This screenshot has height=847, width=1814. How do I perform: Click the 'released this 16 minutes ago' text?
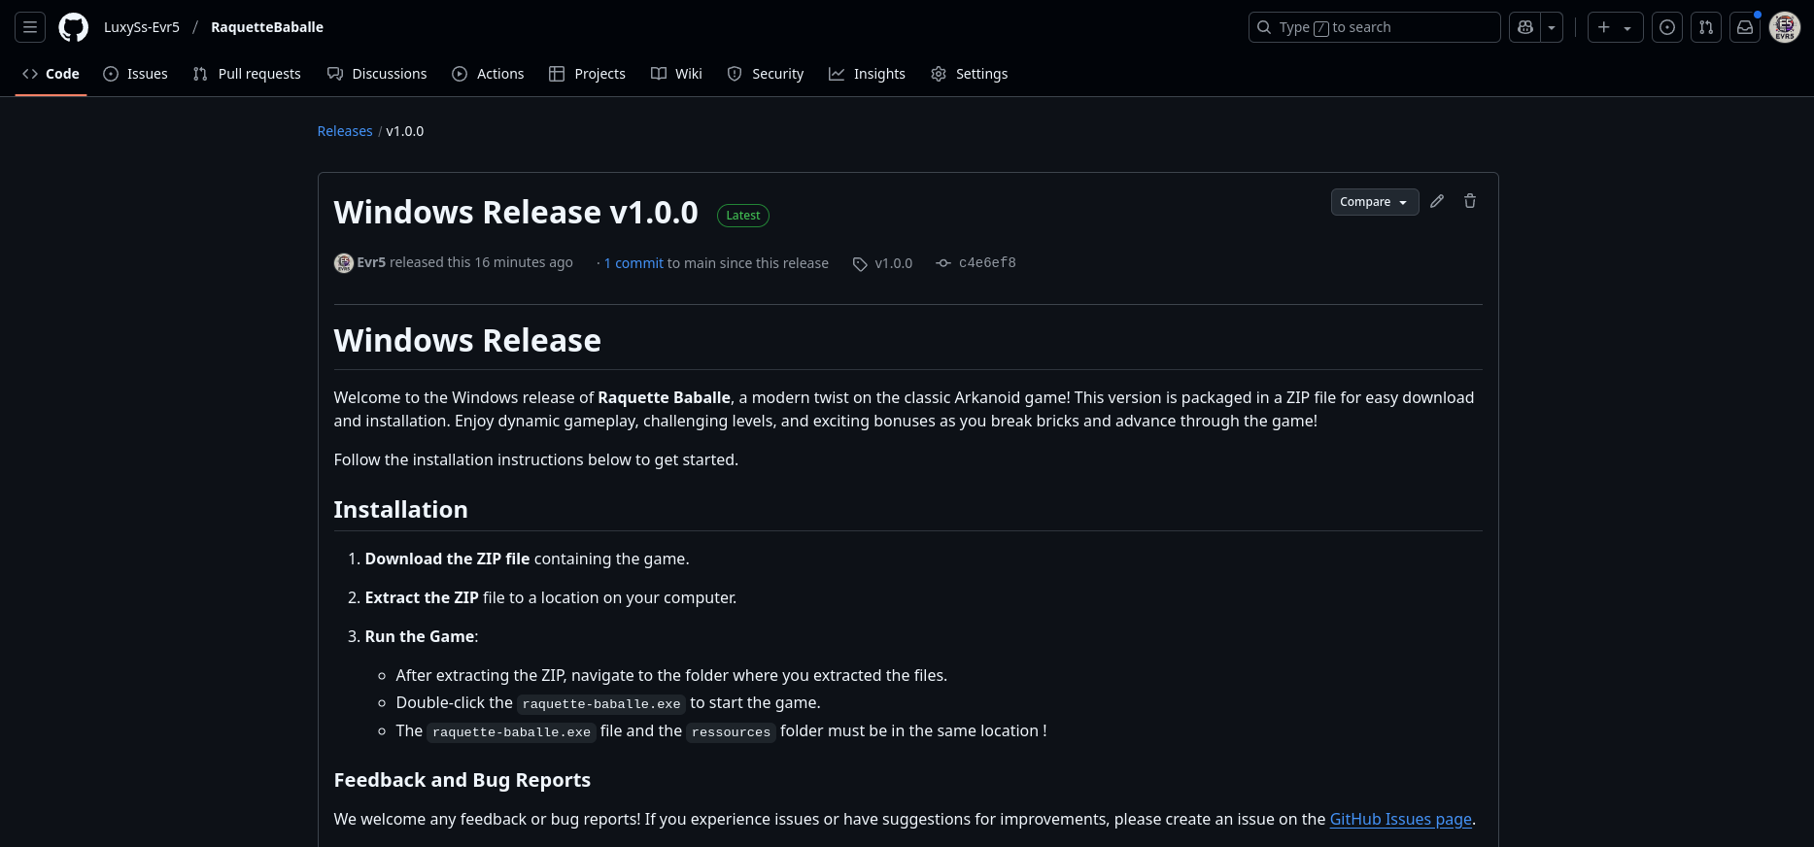point(481,262)
